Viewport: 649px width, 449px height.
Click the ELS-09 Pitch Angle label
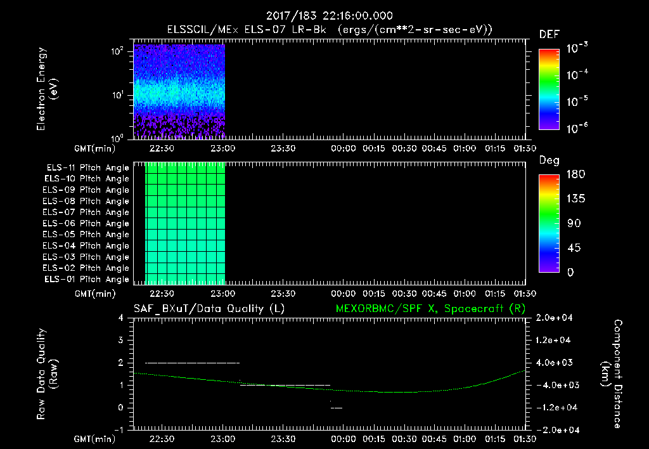pos(86,190)
